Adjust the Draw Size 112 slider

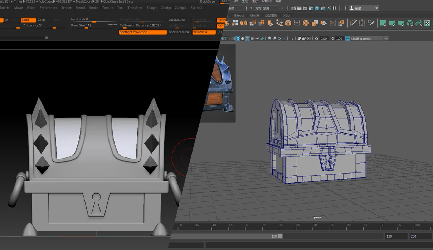[89, 26]
